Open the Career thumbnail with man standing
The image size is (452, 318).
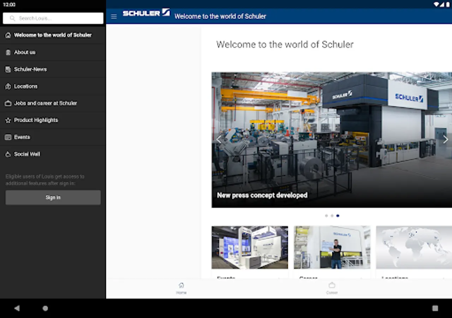click(332, 247)
